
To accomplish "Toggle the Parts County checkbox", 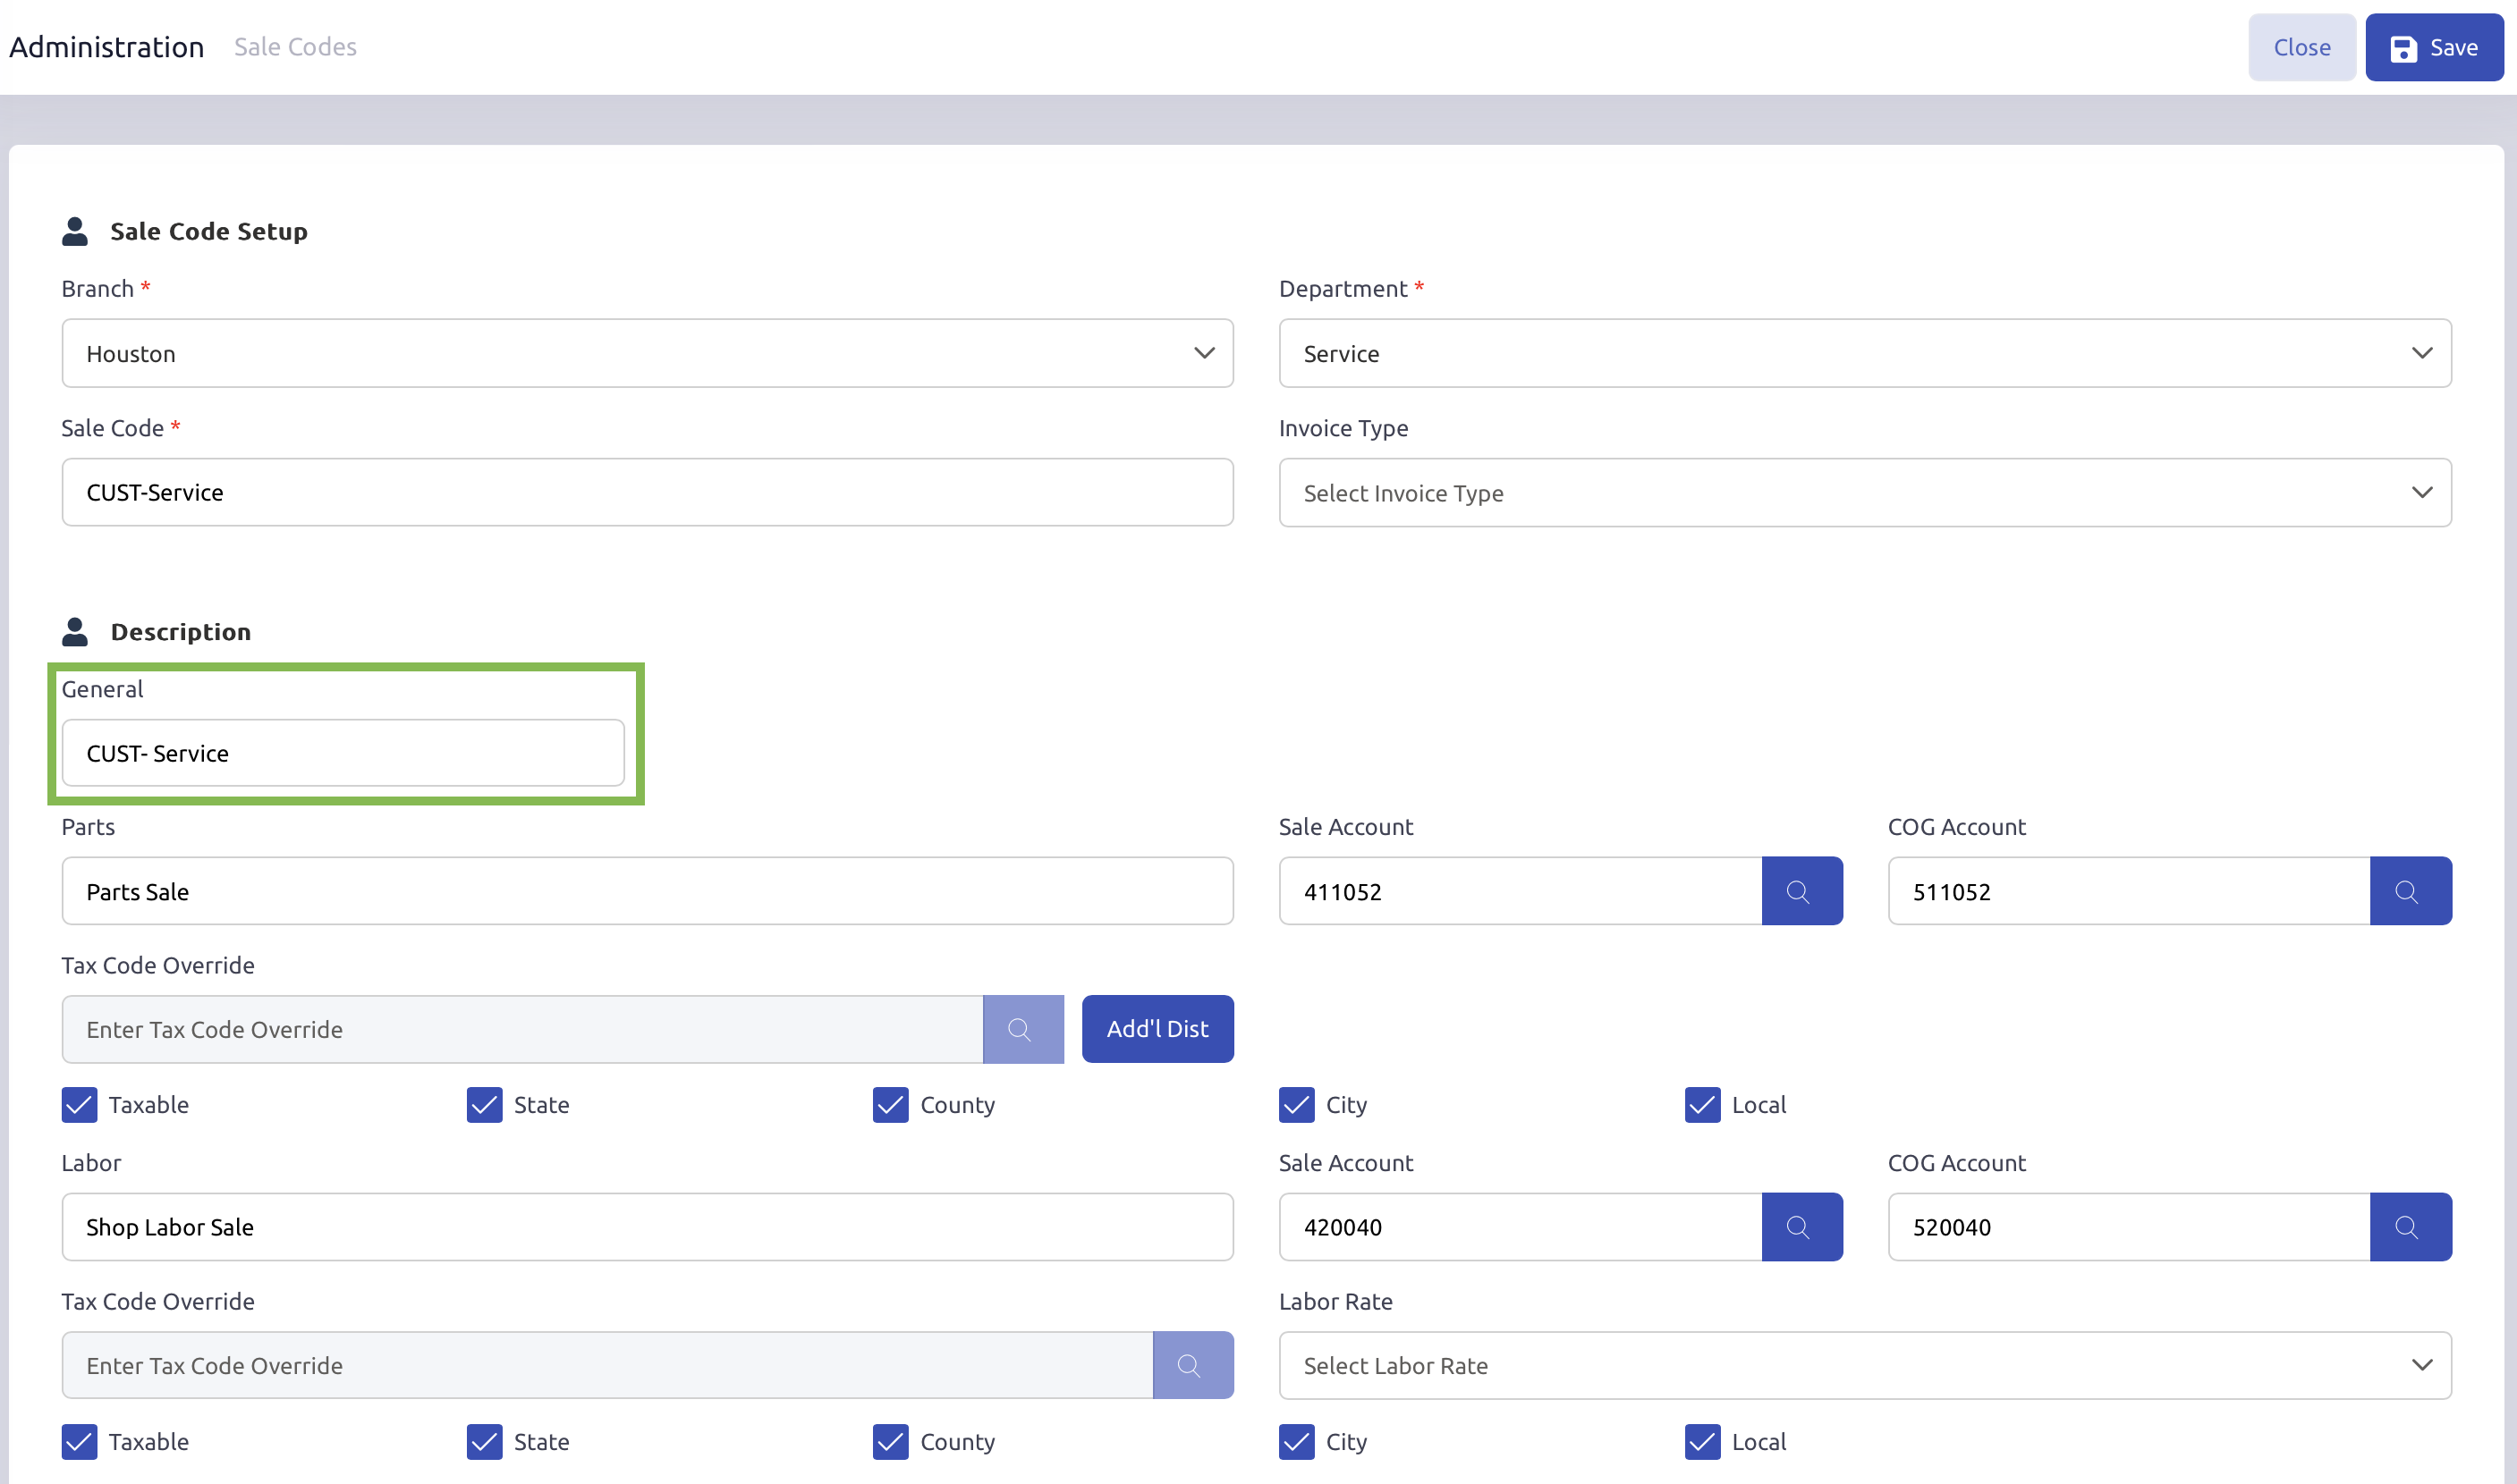I will tap(890, 1105).
